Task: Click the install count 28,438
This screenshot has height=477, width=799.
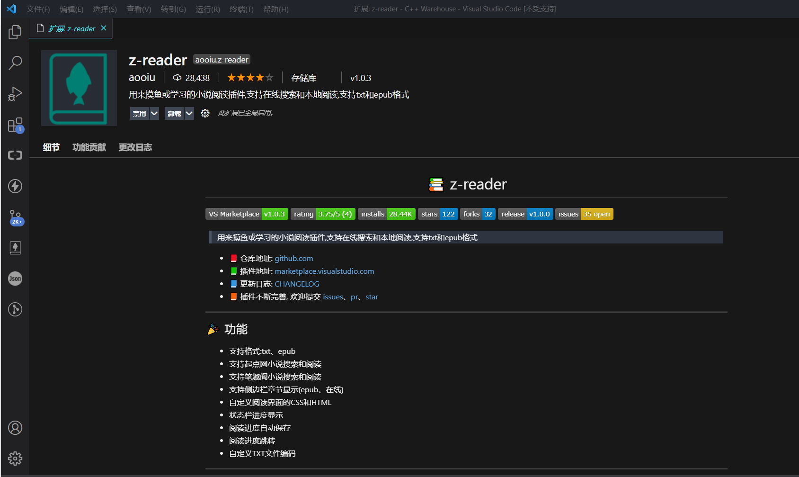Action: (x=191, y=78)
